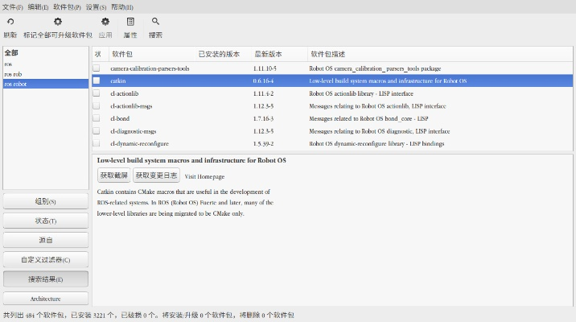Open the 软件包(P) menu
This screenshot has width=576, height=322.
click(x=67, y=6)
